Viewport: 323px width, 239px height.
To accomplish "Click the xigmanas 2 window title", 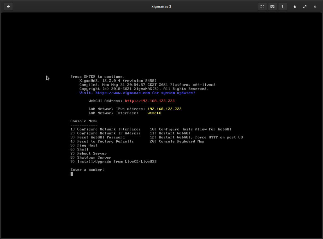I will [161, 6].
